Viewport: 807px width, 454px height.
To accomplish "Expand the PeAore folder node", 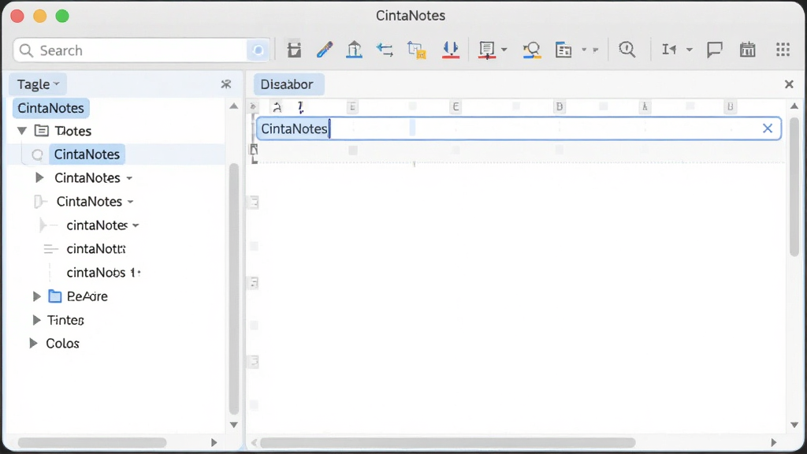I will (36, 296).
